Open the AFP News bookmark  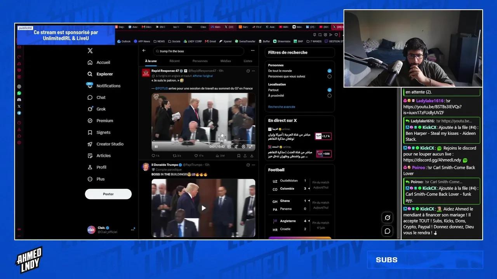[x=142, y=41]
